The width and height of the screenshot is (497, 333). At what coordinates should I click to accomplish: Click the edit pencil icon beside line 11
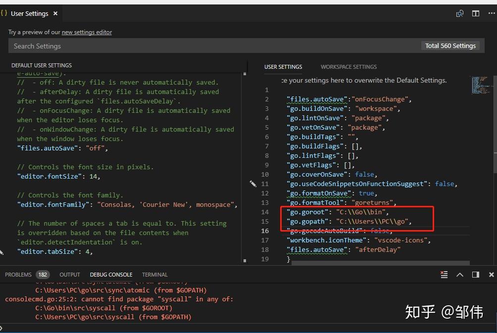[252, 184]
